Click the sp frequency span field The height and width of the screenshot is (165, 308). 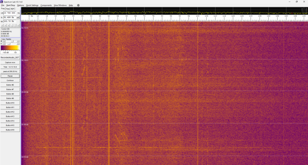(x=10, y=21)
